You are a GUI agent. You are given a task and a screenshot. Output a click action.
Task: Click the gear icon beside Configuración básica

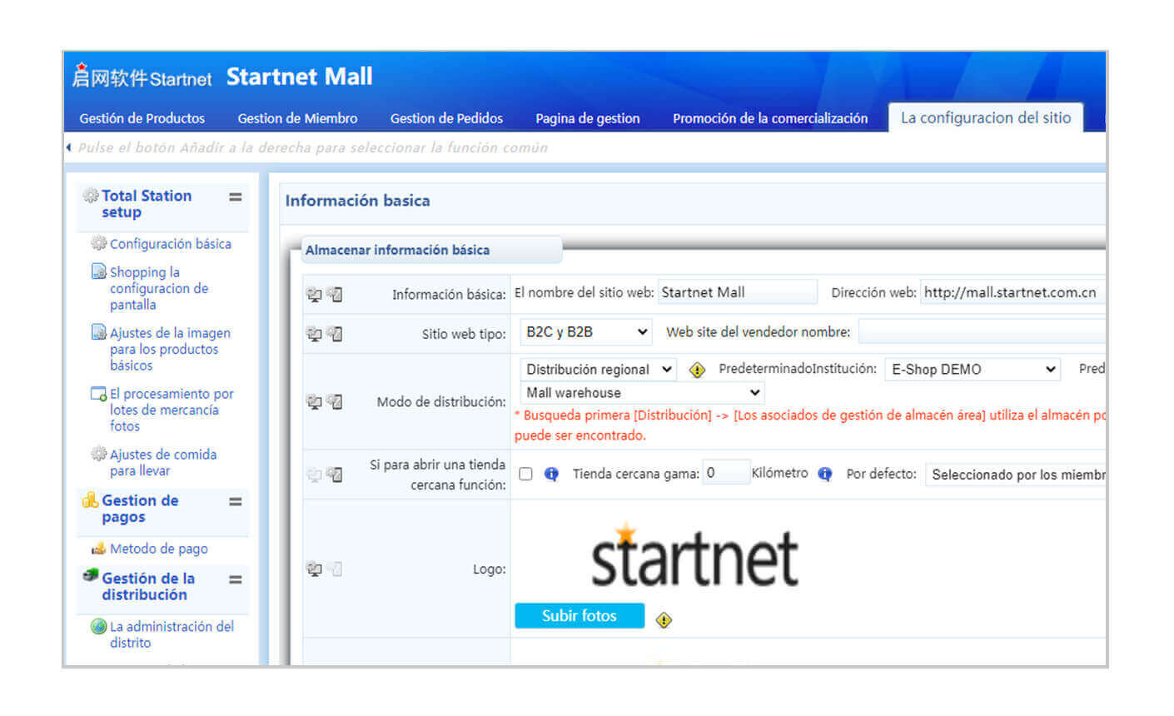pyautogui.click(x=99, y=243)
